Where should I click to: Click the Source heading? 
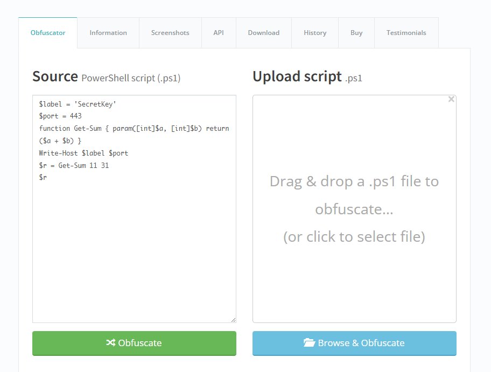tap(55, 76)
